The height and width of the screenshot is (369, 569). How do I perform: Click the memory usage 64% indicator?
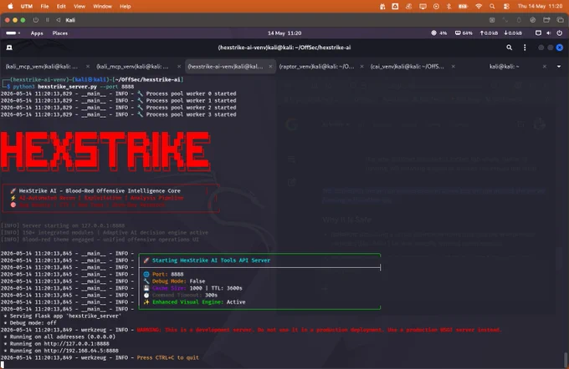click(x=464, y=33)
